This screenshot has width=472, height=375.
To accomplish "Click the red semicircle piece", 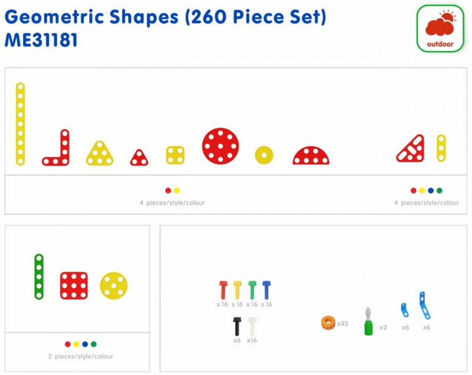I will pos(311,156).
